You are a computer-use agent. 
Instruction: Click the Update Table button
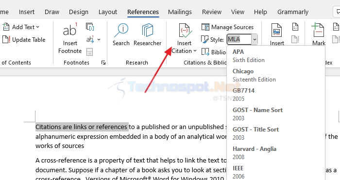24,40
